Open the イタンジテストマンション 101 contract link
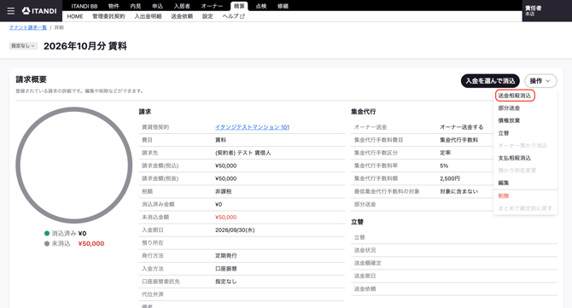572x308 pixels. point(252,127)
